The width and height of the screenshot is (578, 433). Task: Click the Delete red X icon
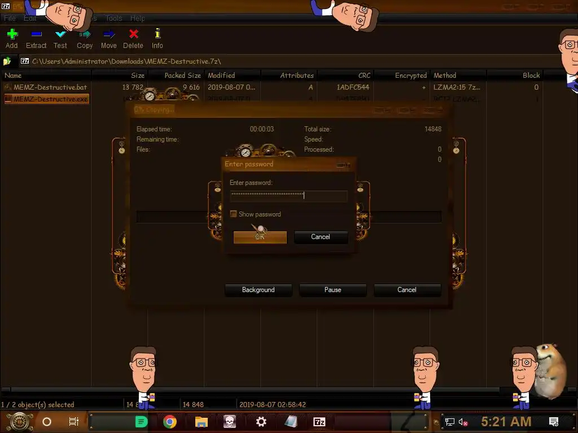pyautogui.click(x=133, y=34)
